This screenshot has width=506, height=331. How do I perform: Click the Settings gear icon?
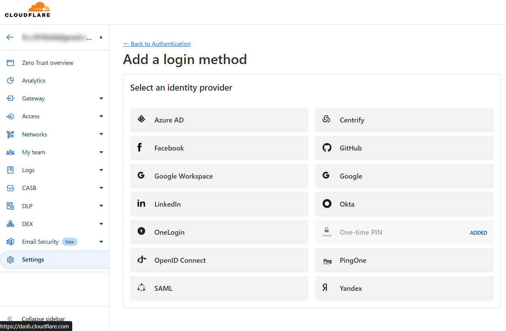pos(10,260)
